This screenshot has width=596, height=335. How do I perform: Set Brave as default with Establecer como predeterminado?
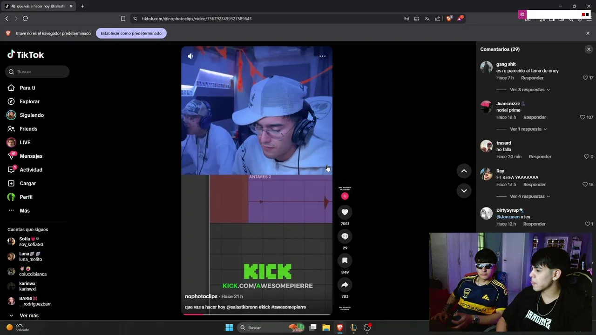click(131, 33)
